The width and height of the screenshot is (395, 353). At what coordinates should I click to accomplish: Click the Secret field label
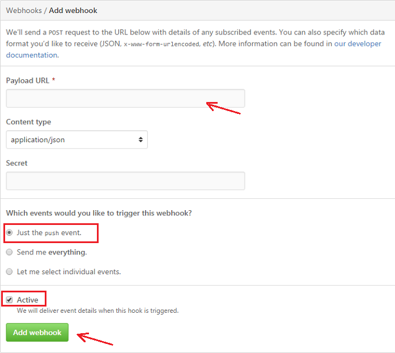pos(16,163)
